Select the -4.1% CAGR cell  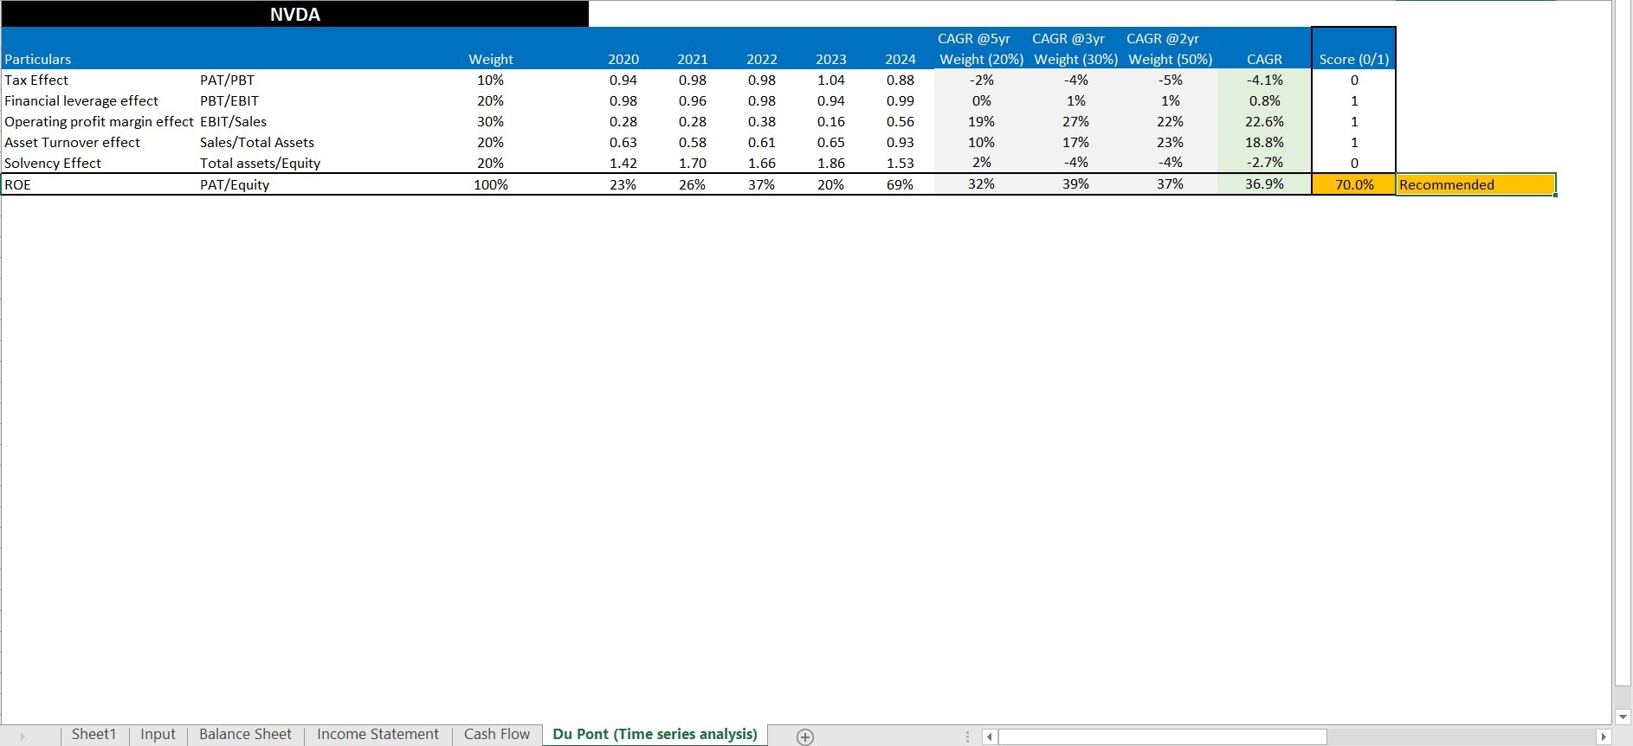(1264, 80)
